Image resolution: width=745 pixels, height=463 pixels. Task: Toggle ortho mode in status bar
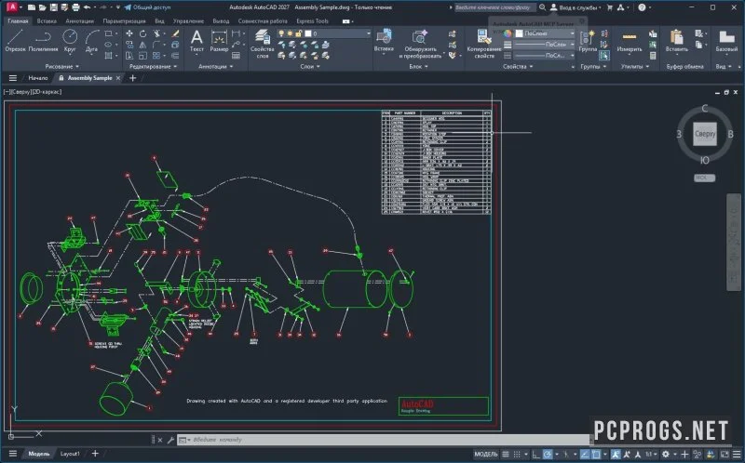[535, 455]
